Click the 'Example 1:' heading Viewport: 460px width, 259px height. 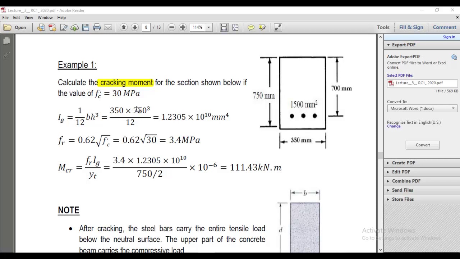click(77, 65)
